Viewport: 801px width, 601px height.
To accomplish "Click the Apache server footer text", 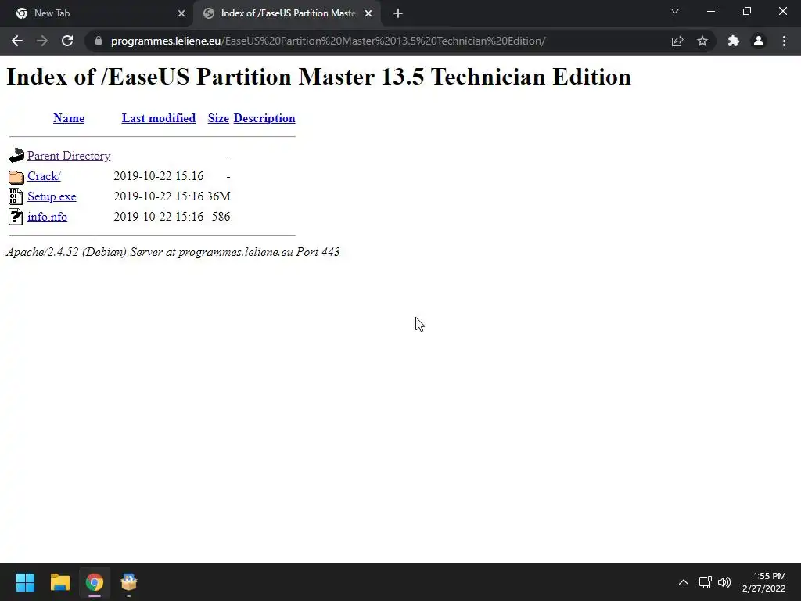I will coord(173,252).
